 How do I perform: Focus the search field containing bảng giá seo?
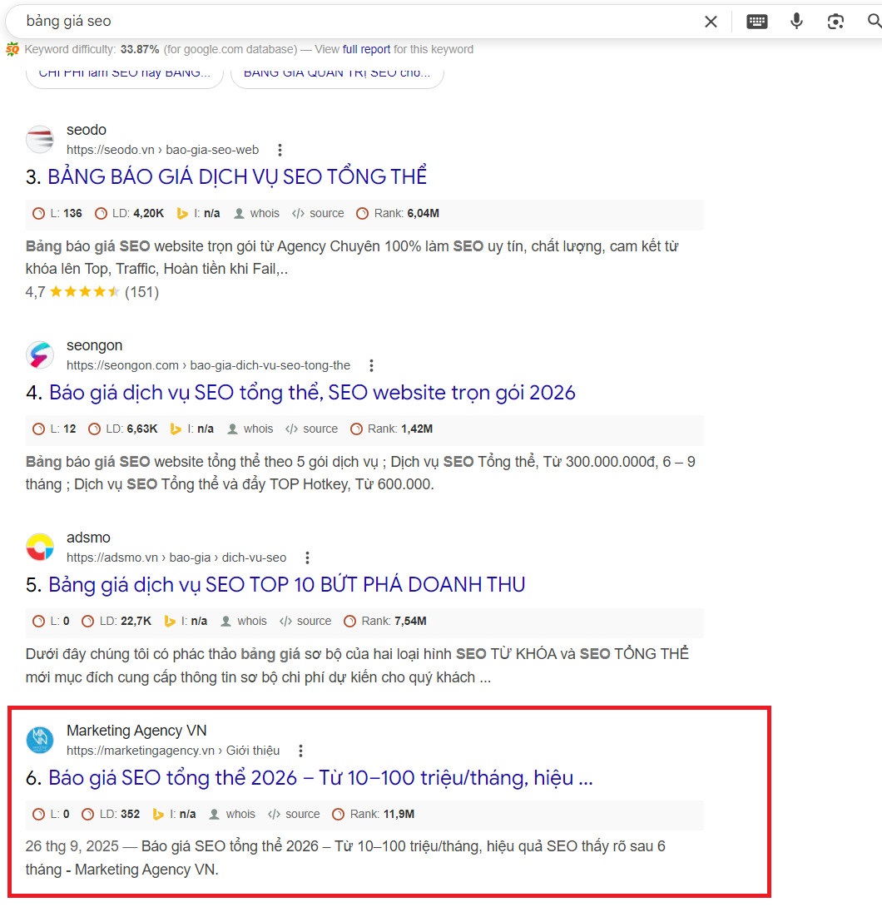pos(351,22)
